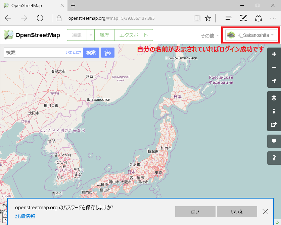Open the 履歴 tab
This screenshot has height=225, width=281.
click(x=104, y=35)
